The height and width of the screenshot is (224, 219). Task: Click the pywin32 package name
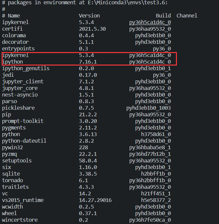click(12, 148)
